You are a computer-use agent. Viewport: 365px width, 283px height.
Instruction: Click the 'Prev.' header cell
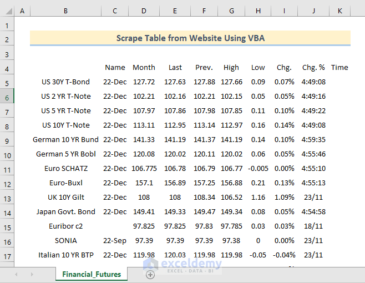pos(204,67)
